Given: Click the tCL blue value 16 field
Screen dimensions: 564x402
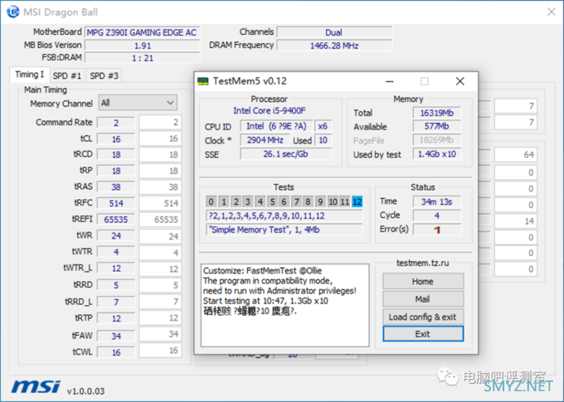Looking at the screenshot, I should coord(116,138).
